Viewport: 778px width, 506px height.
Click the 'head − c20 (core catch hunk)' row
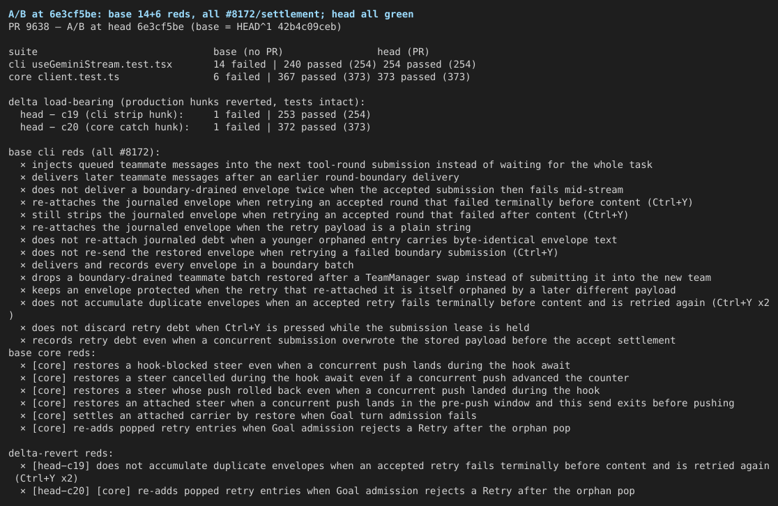pyautogui.click(x=195, y=127)
